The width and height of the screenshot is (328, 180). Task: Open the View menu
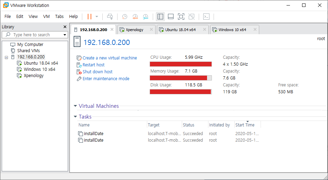tap(33, 17)
